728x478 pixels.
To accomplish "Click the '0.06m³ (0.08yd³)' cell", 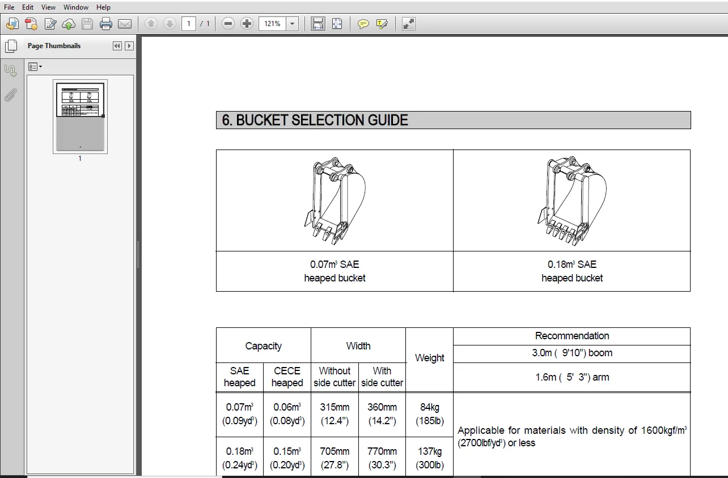I will [x=287, y=414].
